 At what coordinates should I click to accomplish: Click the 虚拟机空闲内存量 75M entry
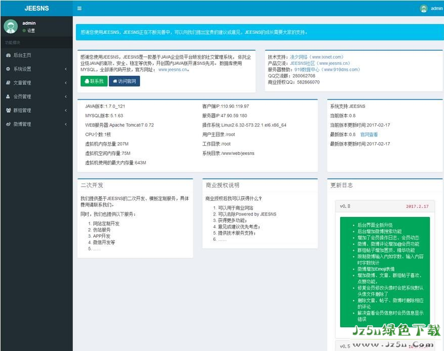click(x=107, y=153)
